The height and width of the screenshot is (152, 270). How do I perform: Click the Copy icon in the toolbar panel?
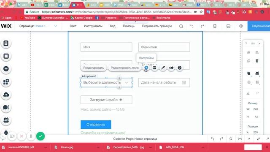248,52
